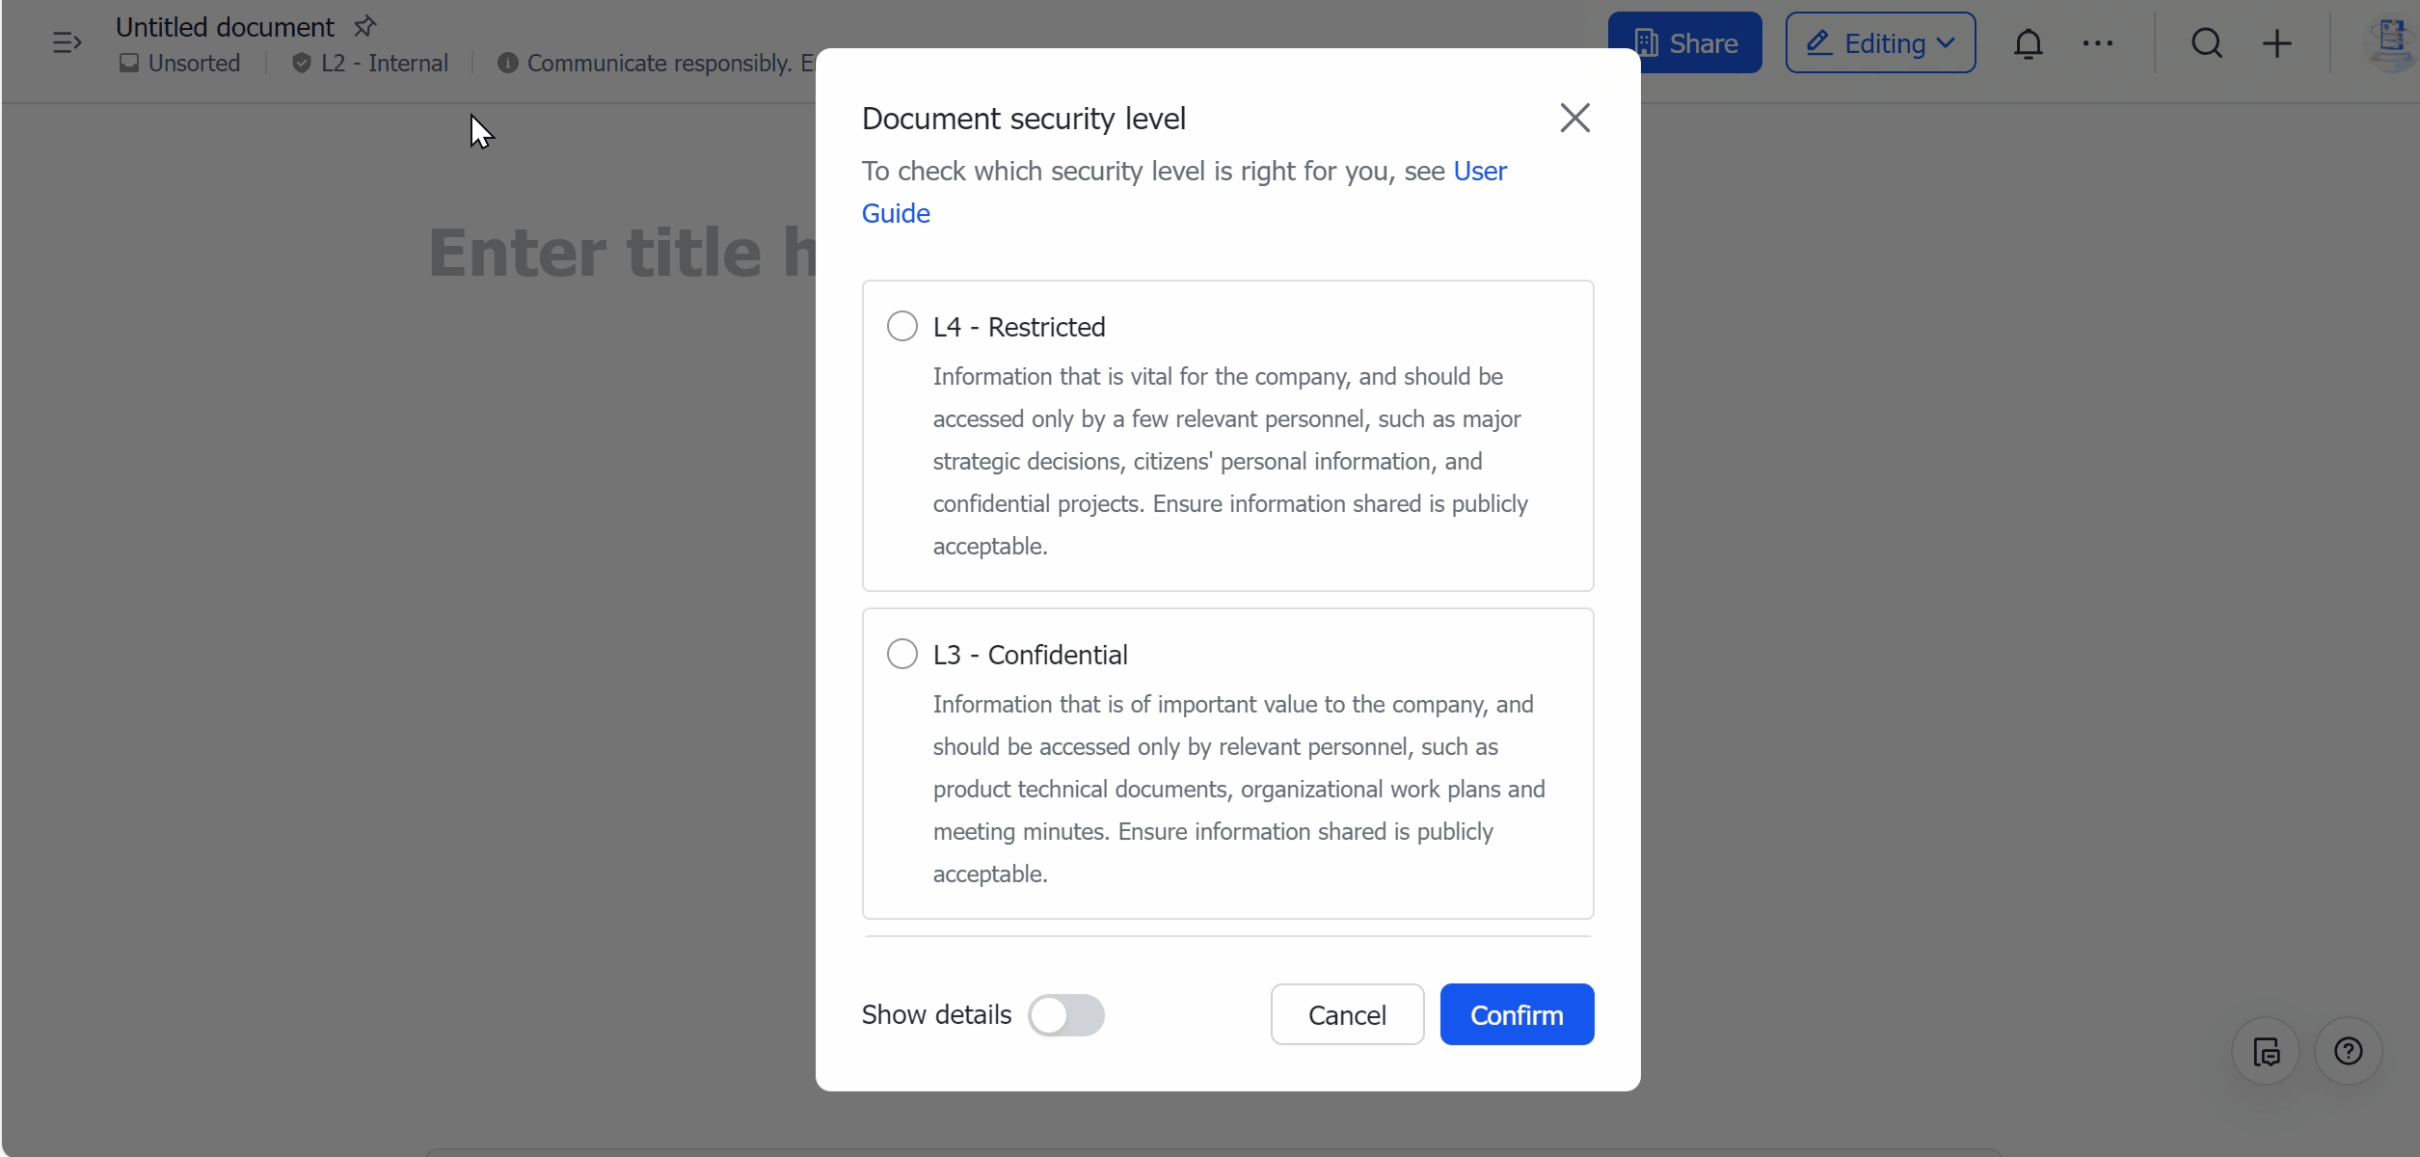
Task: Open the User Guide link
Action: point(1479,171)
